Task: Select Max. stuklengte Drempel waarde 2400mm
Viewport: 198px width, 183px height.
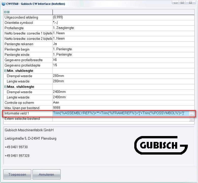Action: pos(123,92)
